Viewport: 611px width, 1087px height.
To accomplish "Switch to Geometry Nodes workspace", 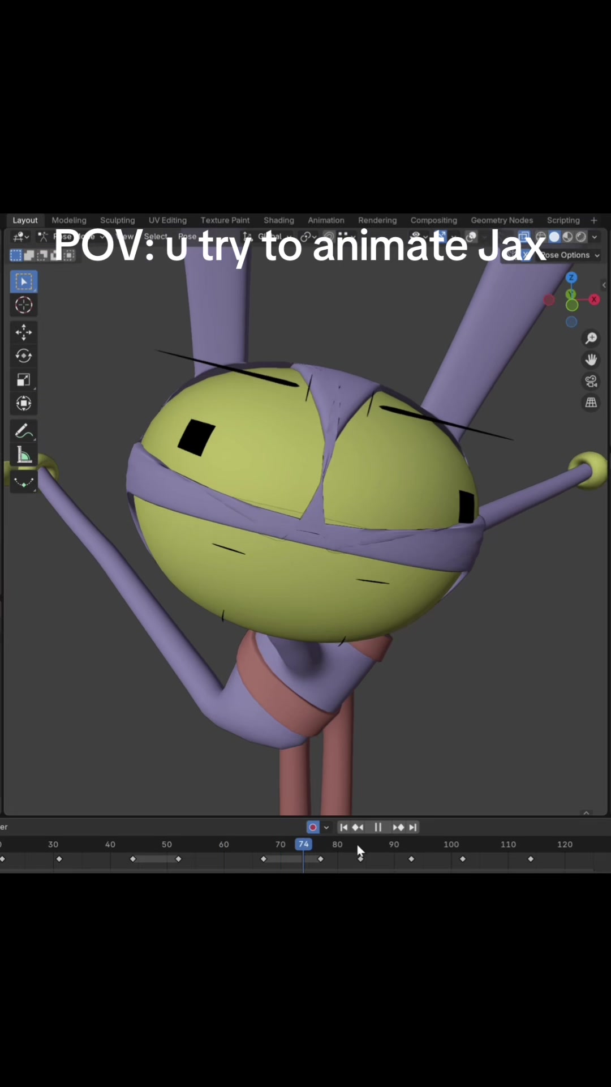I will tap(502, 220).
